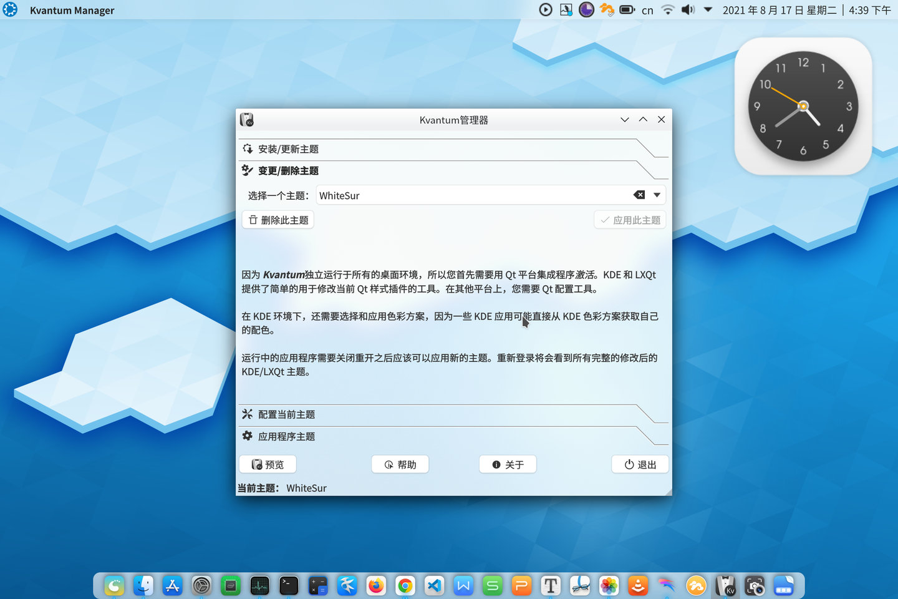Viewport: 898px width, 599px height.
Task: Click the 退出 quit button
Action: tap(640, 465)
